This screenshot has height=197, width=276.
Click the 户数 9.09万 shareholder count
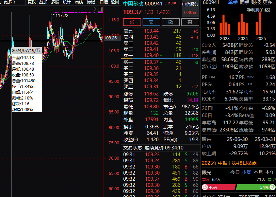[x=241, y=146]
